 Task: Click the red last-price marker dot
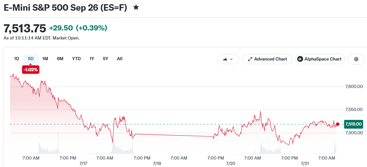337,124
